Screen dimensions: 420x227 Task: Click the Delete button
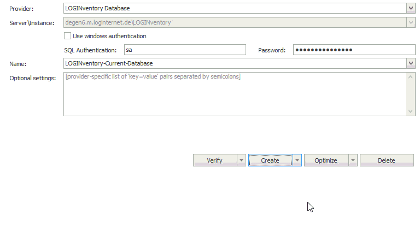click(x=387, y=160)
